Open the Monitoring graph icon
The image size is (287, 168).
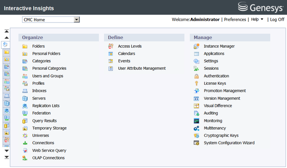[x=196, y=121]
